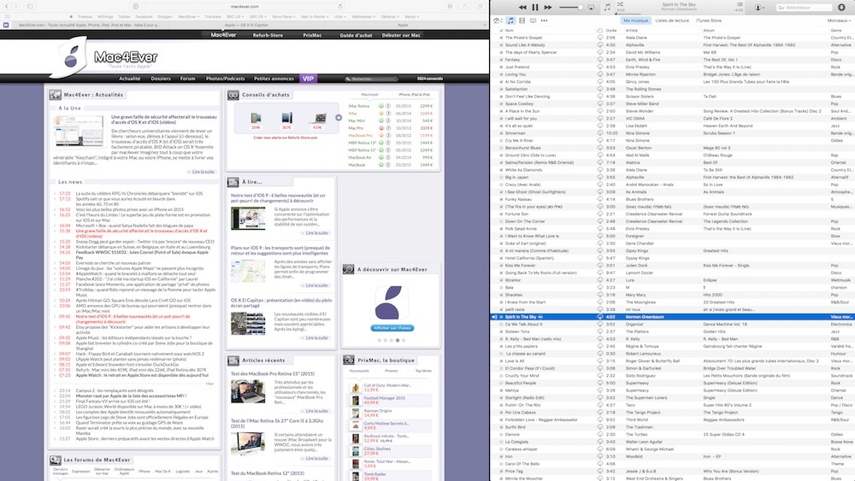This screenshot has height=481, width=855.
Task: Expand the SRC FR bookmarks folder
Action: [x=256, y=17]
